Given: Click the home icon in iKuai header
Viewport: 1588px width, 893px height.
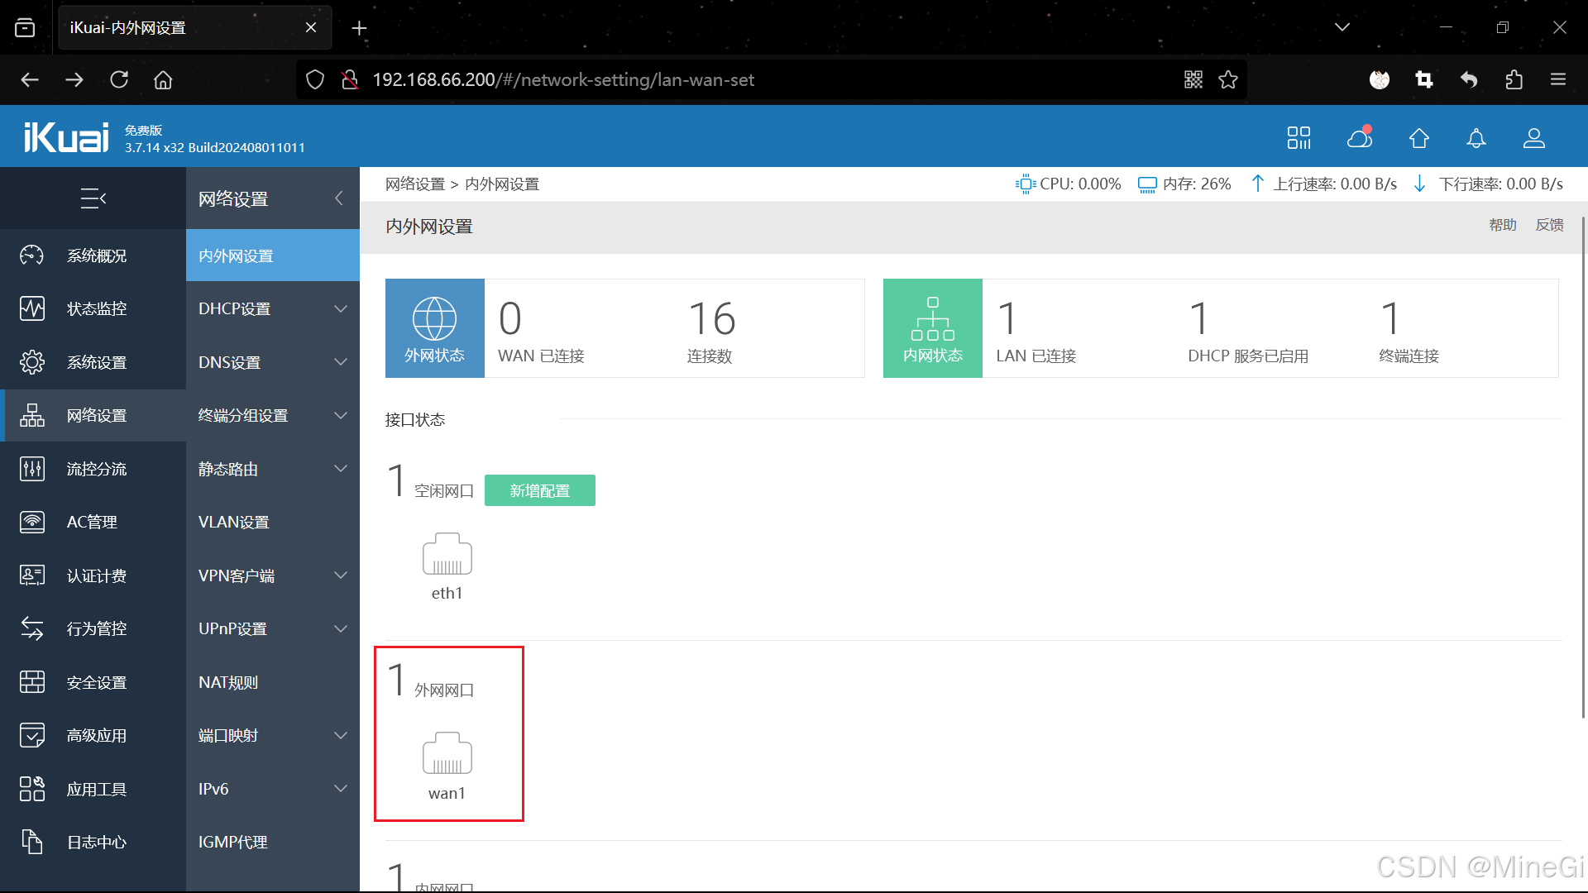Looking at the screenshot, I should [1419, 138].
